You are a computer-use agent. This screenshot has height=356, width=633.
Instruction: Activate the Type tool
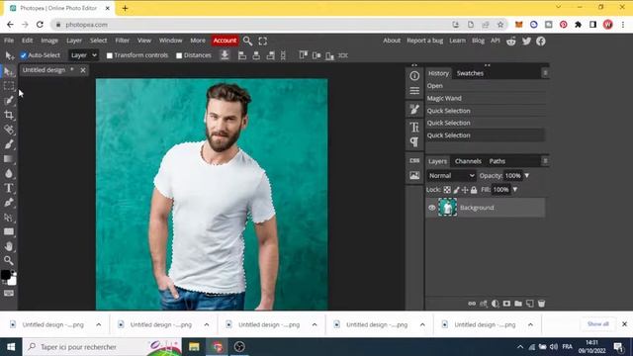pos(9,188)
